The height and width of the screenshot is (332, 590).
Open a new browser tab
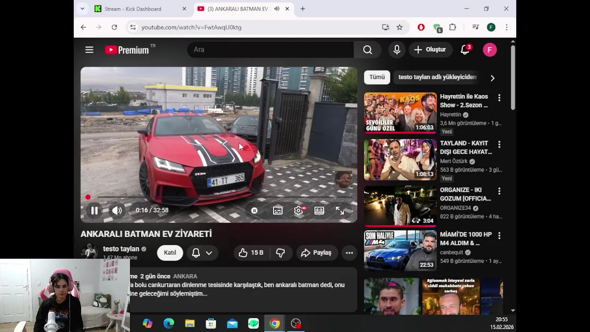click(x=303, y=9)
